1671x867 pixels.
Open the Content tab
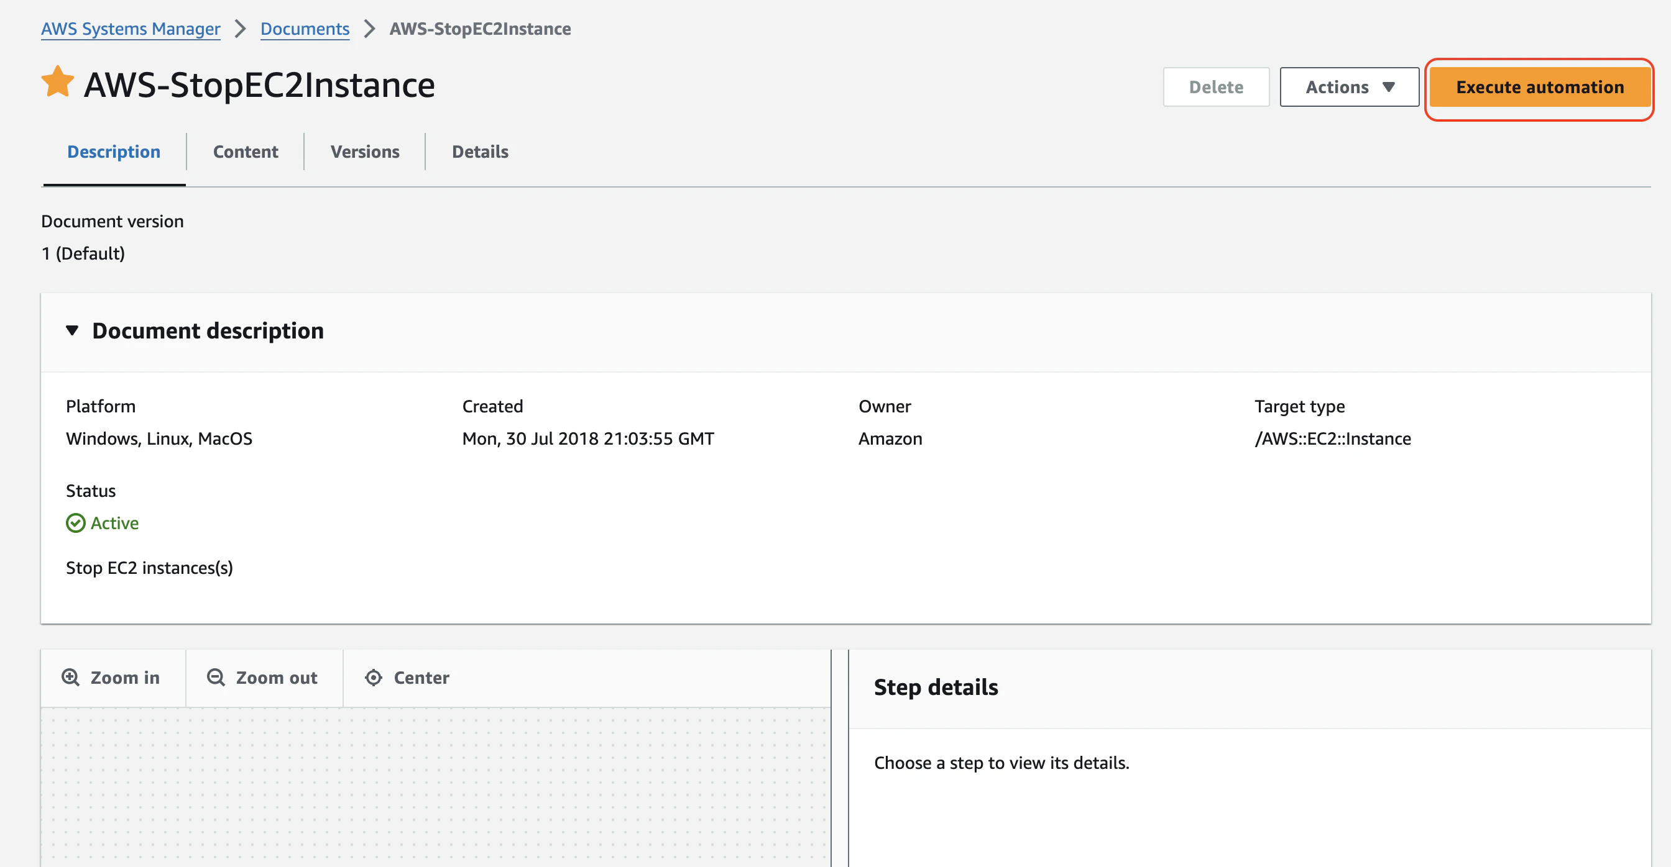coord(245,152)
